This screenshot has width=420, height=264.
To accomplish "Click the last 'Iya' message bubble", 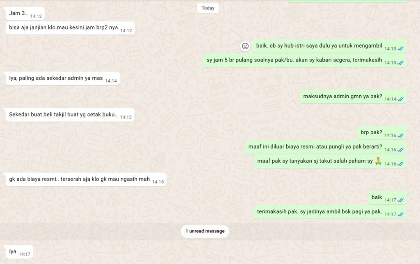I will (19, 252).
